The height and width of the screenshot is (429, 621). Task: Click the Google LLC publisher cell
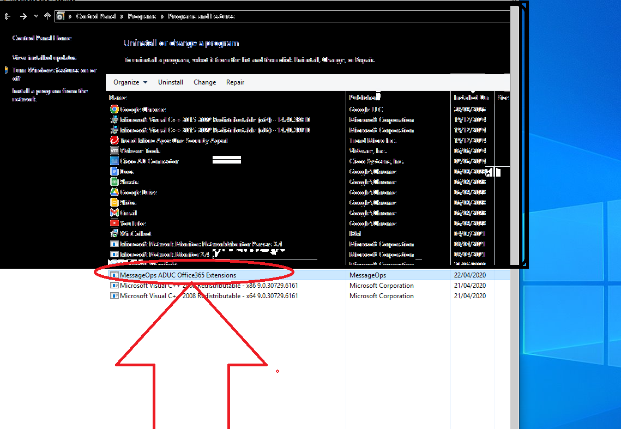tap(366, 110)
